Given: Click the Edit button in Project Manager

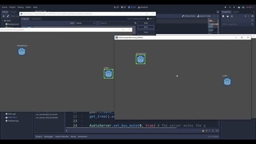Looking at the screenshot, I should click(146, 23).
